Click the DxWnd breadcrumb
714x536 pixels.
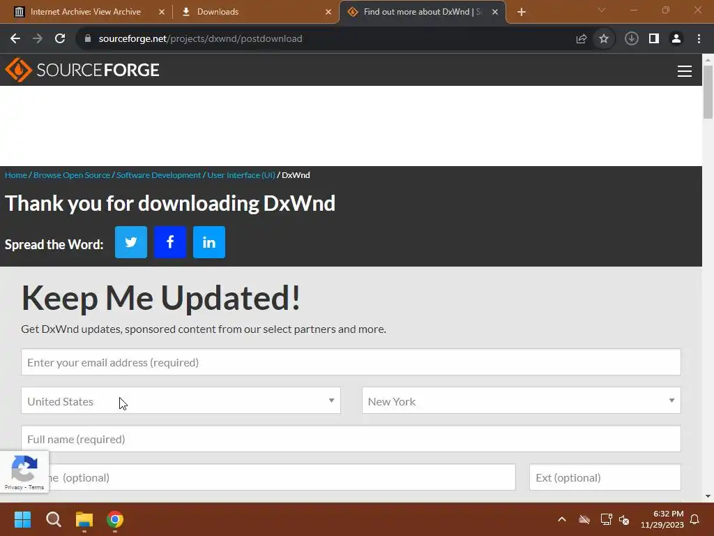tap(296, 175)
